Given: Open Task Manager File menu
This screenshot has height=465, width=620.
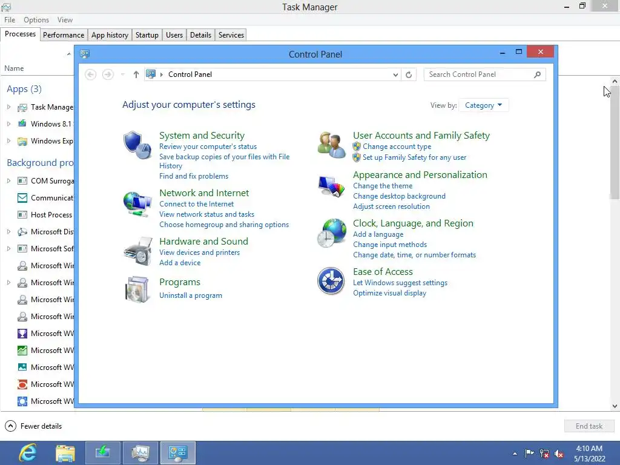Looking at the screenshot, I should [x=10, y=20].
